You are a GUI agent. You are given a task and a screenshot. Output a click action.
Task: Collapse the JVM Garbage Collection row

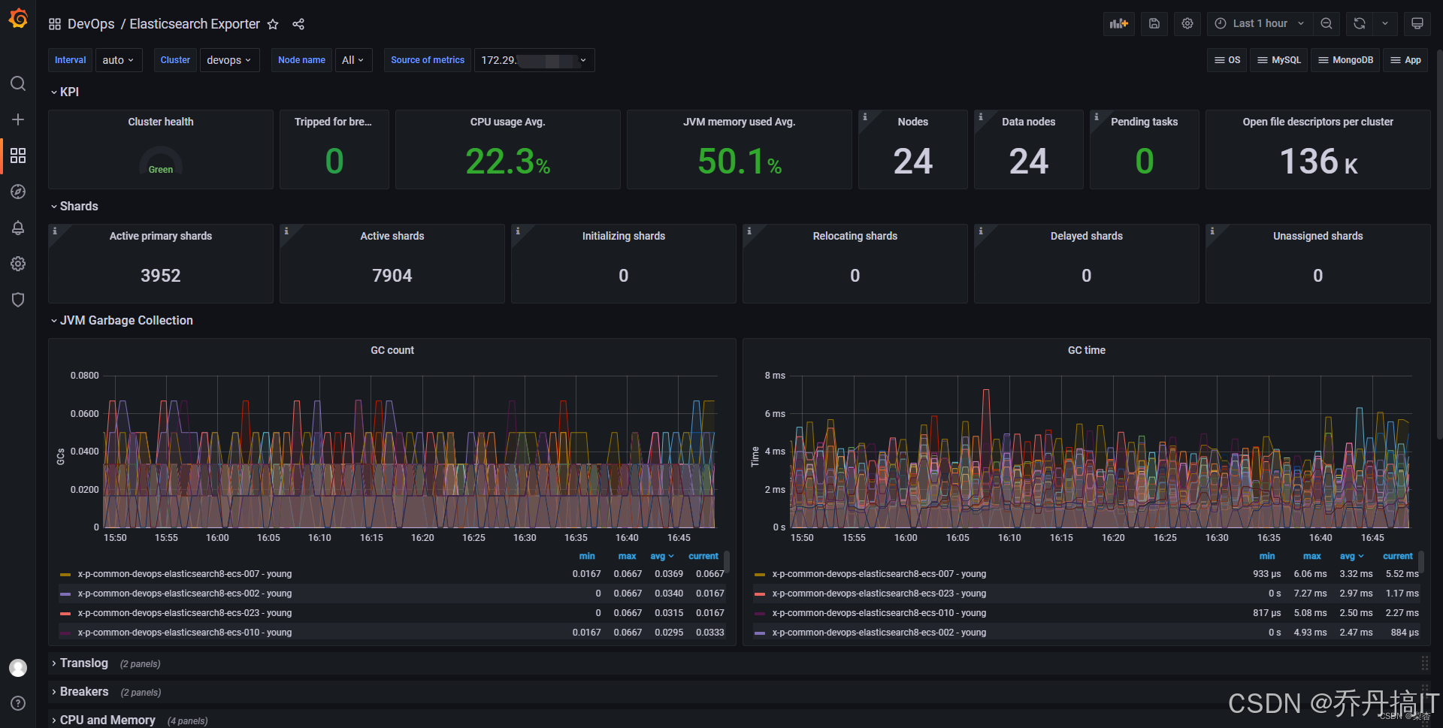click(x=122, y=320)
